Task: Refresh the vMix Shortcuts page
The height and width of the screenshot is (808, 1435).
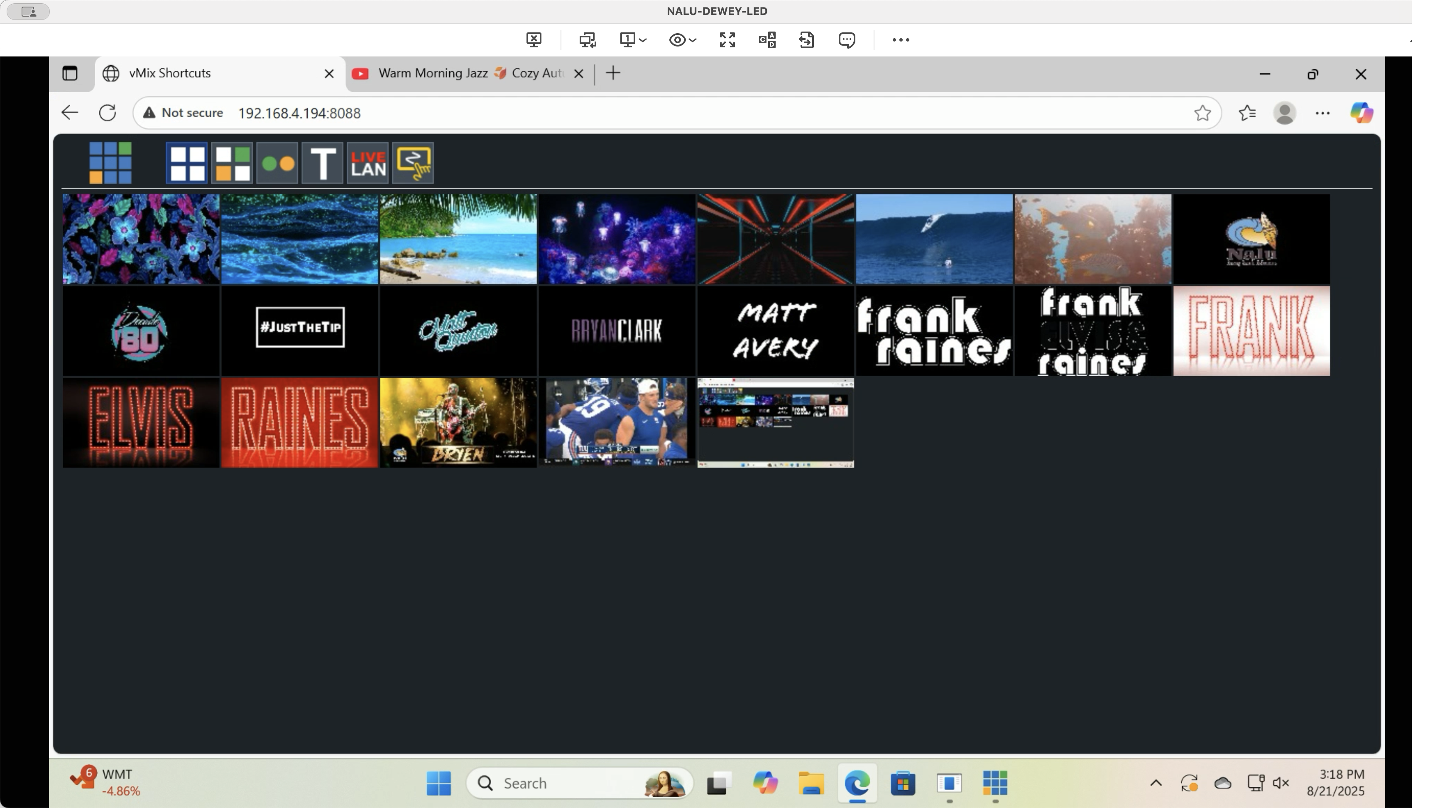Action: click(x=108, y=113)
